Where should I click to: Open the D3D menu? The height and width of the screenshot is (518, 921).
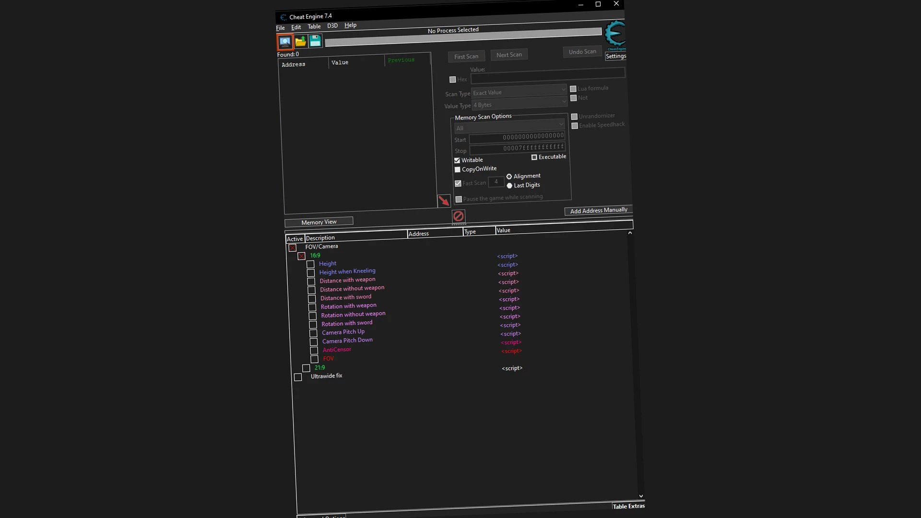[x=332, y=26]
